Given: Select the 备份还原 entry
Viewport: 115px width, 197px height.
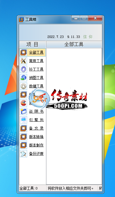Looking at the screenshot, I should (x=36, y=154).
